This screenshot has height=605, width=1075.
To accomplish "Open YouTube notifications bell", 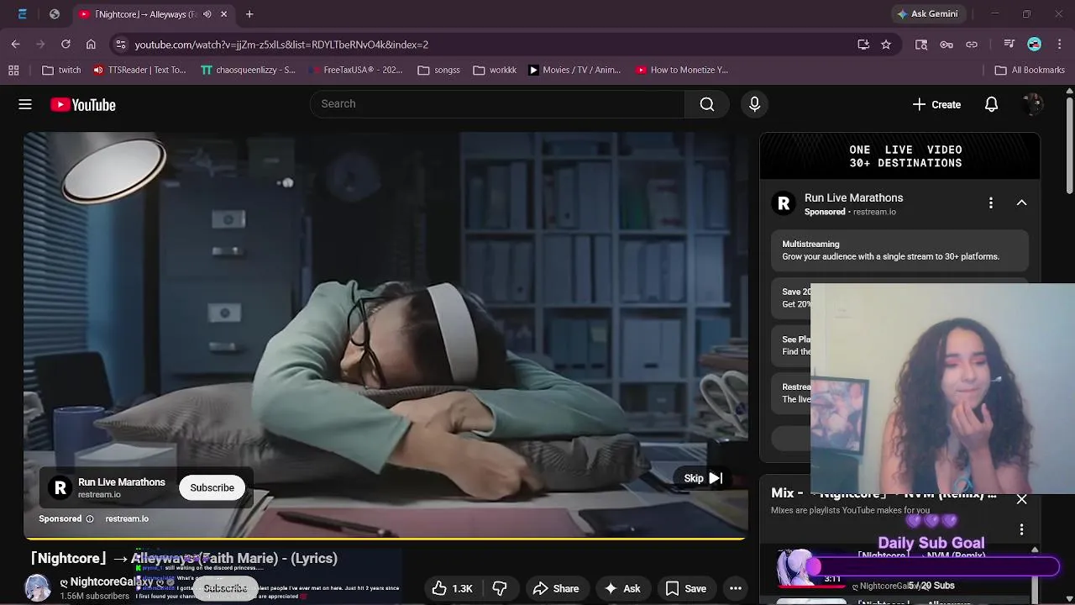I will 991,104.
